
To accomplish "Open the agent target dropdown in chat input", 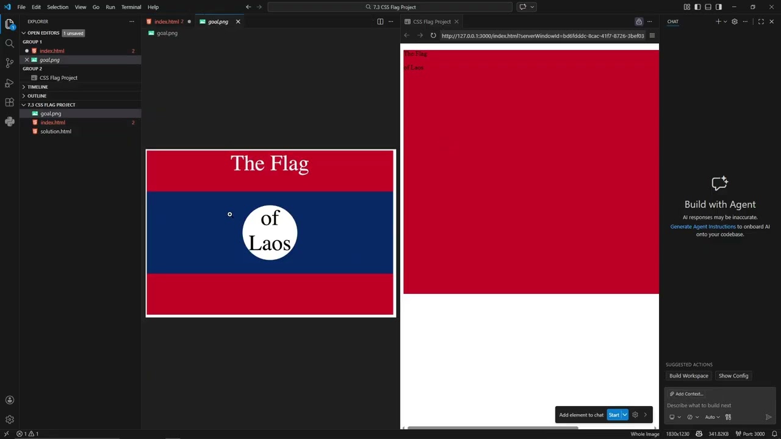I will coord(675,417).
